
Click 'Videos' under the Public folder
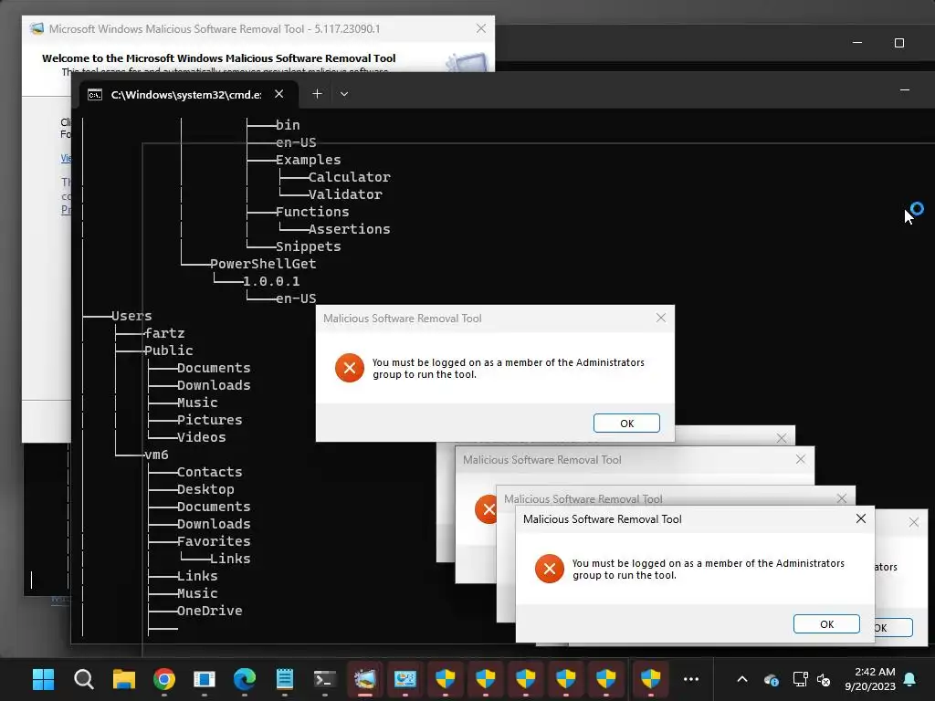(x=202, y=437)
